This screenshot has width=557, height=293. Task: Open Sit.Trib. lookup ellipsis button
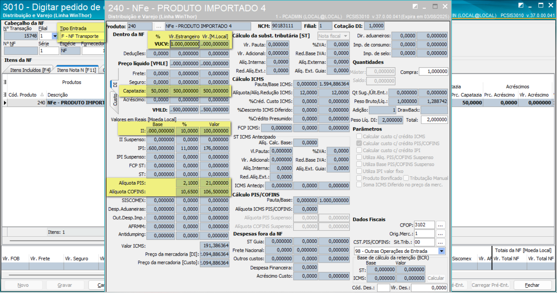440,242
